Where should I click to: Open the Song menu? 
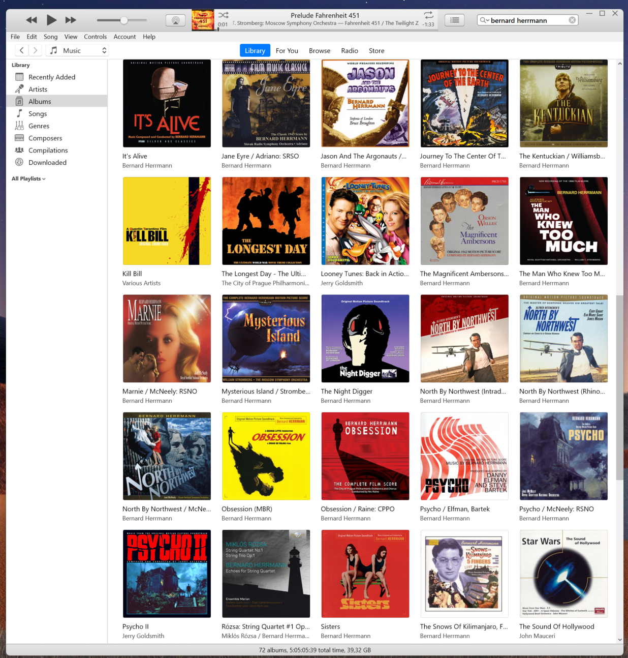(x=51, y=37)
